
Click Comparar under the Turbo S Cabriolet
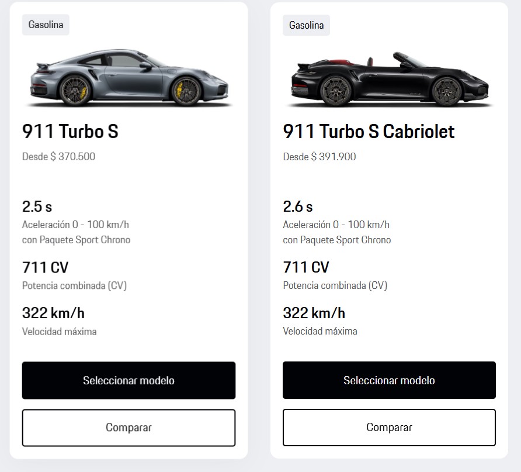click(x=389, y=428)
